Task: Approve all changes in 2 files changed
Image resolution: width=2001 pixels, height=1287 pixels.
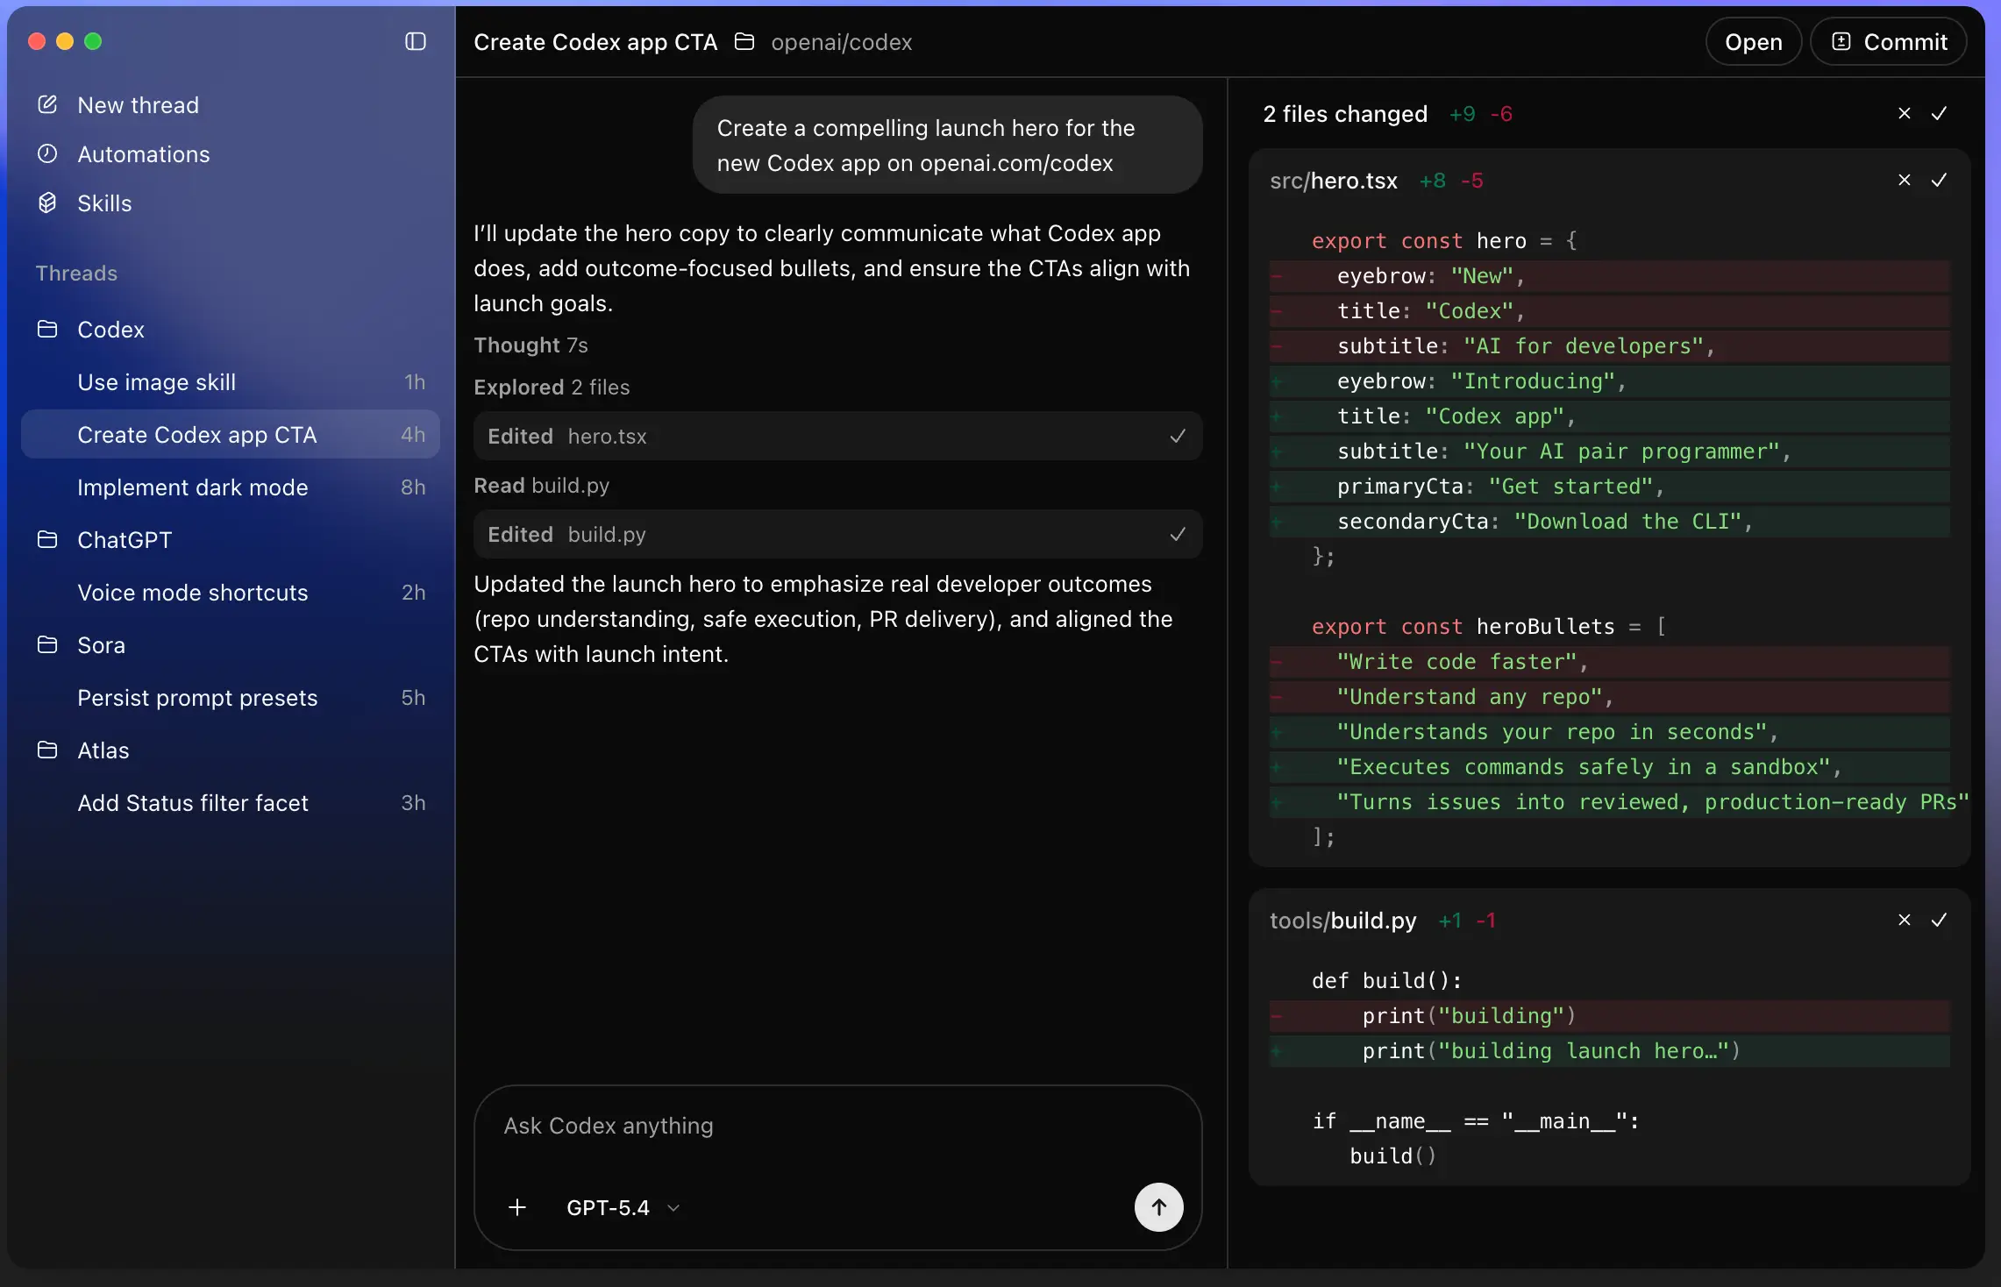Action: click(x=1940, y=113)
